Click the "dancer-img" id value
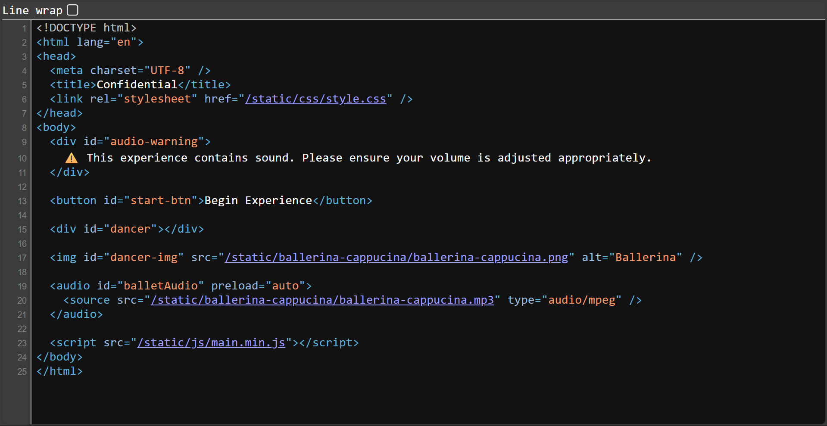Viewport: 827px width, 426px height. tap(144, 258)
